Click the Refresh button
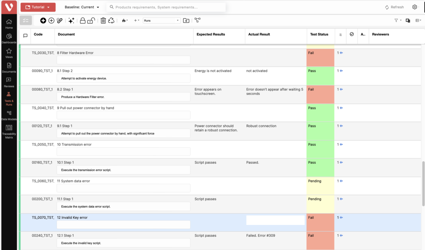Image resolution: width=425 pixels, height=250 pixels. coord(394,7)
